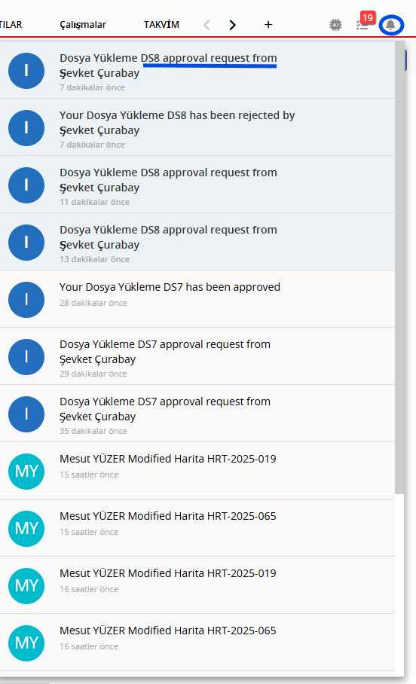This screenshot has width=416, height=684.
Task: Open the HRT-2025-019 notification from 16 saatler önce
Action: [x=197, y=585]
